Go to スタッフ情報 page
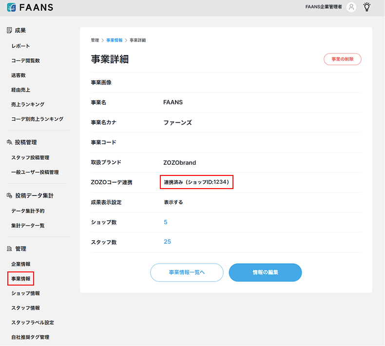385x346 pixels. coord(25,308)
